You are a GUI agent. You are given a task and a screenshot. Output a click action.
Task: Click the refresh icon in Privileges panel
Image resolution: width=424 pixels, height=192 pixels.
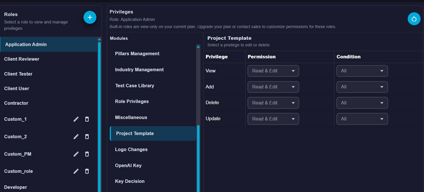click(x=414, y=19)
